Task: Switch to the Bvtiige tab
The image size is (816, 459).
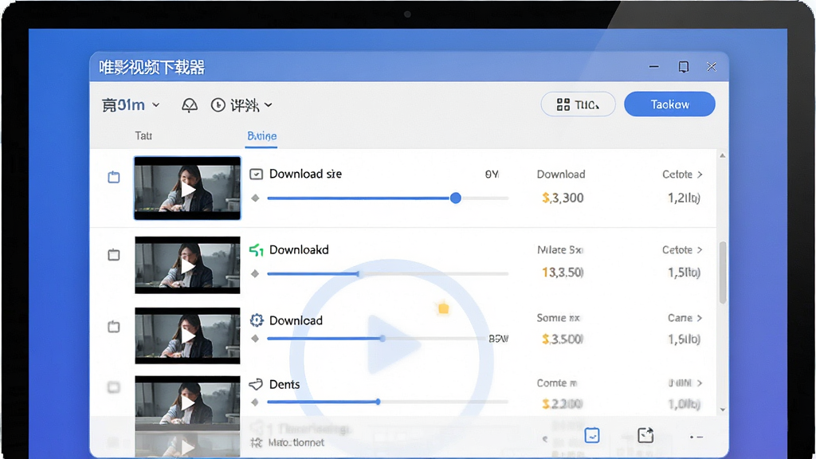Action: coord(261,135)
